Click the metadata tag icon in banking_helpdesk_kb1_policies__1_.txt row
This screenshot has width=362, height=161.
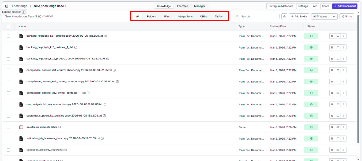(x=332, y=47)
